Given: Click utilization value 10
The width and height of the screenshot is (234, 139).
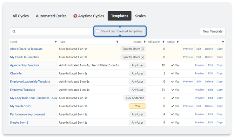Looking at the screenshot, I should pos(163,65).
